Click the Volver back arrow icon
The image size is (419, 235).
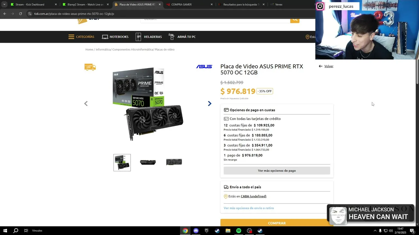coord(320,66)
